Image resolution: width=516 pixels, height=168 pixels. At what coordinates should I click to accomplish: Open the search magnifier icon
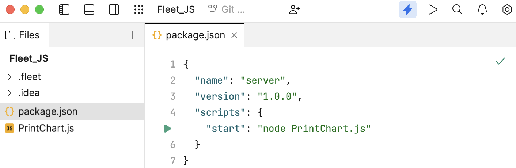click(458, 10)
